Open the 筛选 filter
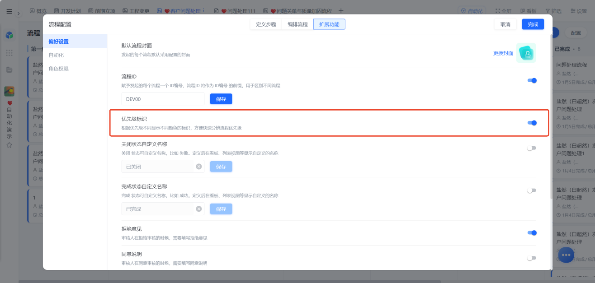 click(x=553, y=11)
